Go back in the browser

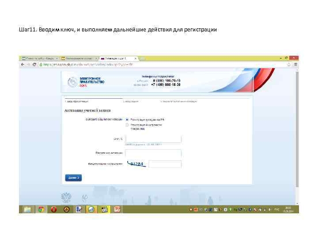point(23,65)
